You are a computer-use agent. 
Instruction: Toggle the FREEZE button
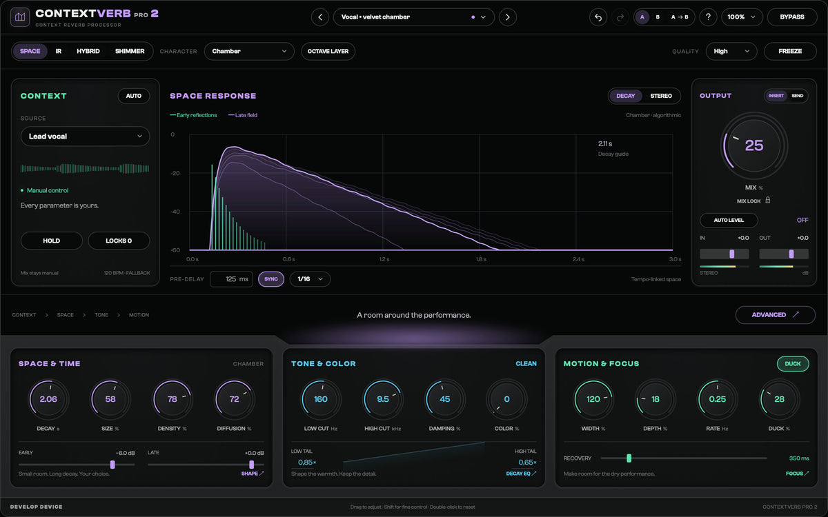[790, 51]
